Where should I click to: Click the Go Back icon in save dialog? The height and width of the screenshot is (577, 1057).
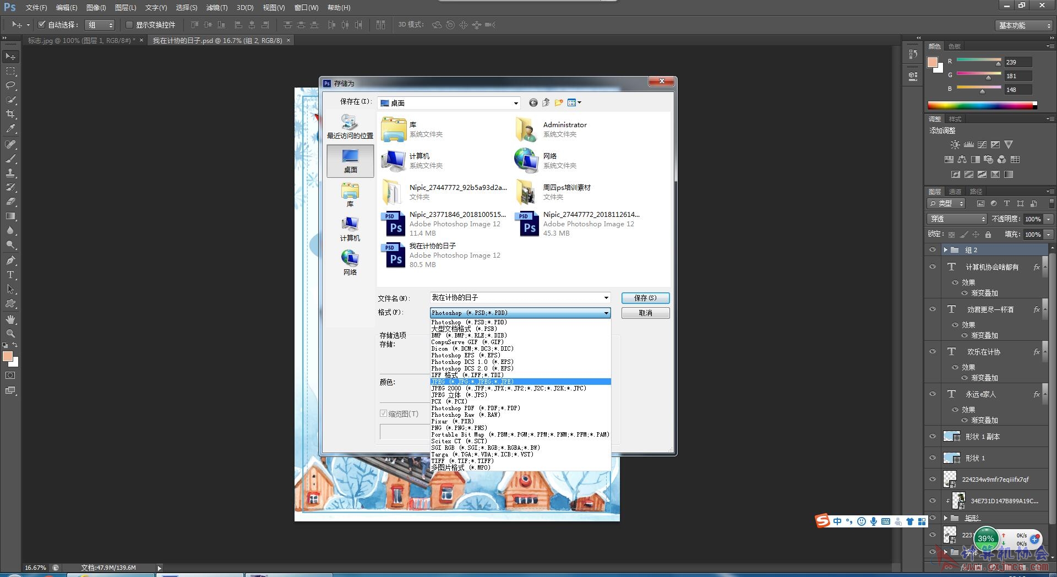[x=533, y=103]
